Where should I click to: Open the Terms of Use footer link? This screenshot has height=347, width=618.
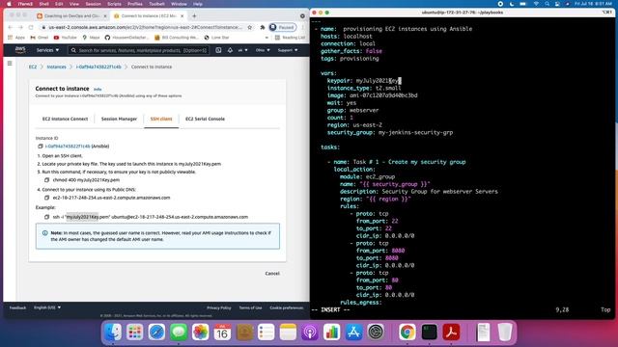(250, 308)
